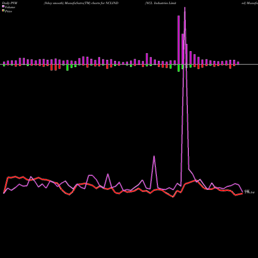Click the red-green Price legend swatch
258x258 pixels.
click(3, 11)
